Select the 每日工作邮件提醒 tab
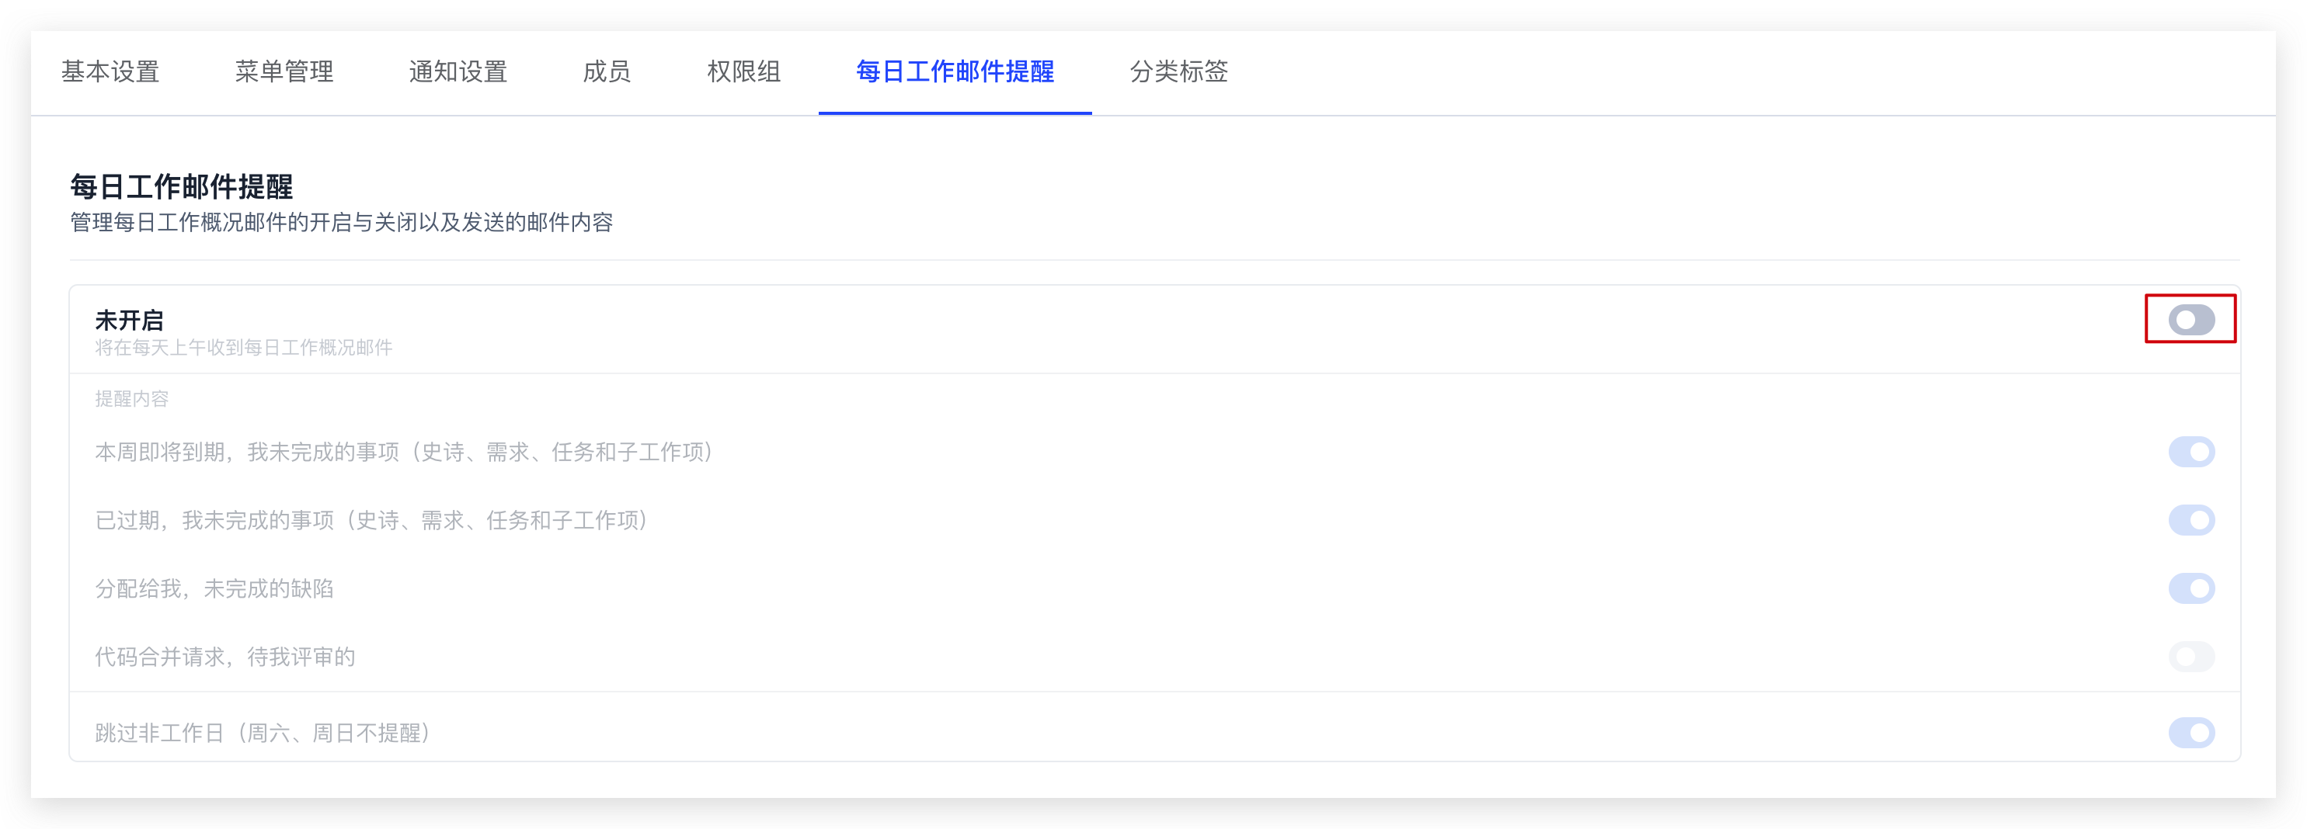This screenshot has height=829, width=2307. [x=955, y=71]
